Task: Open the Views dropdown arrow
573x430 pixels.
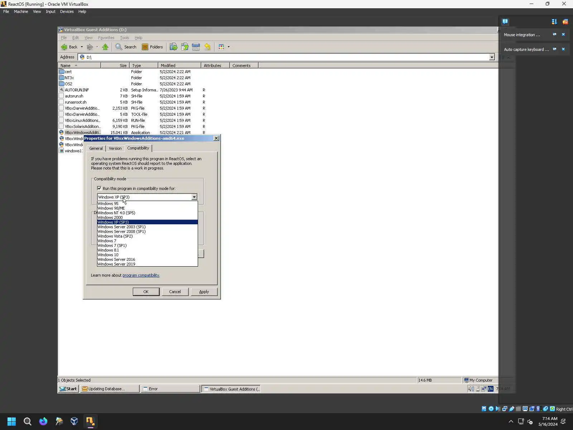Action: click(228, 47)
